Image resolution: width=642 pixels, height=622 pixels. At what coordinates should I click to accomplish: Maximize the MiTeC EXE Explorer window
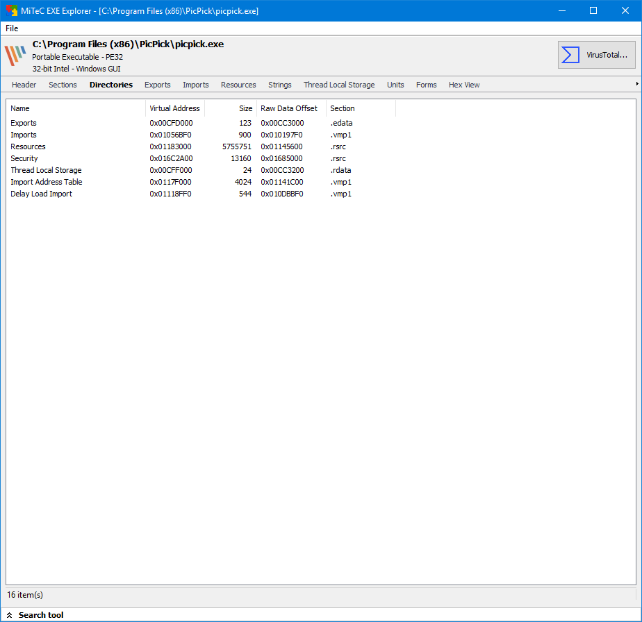[593, 10]
